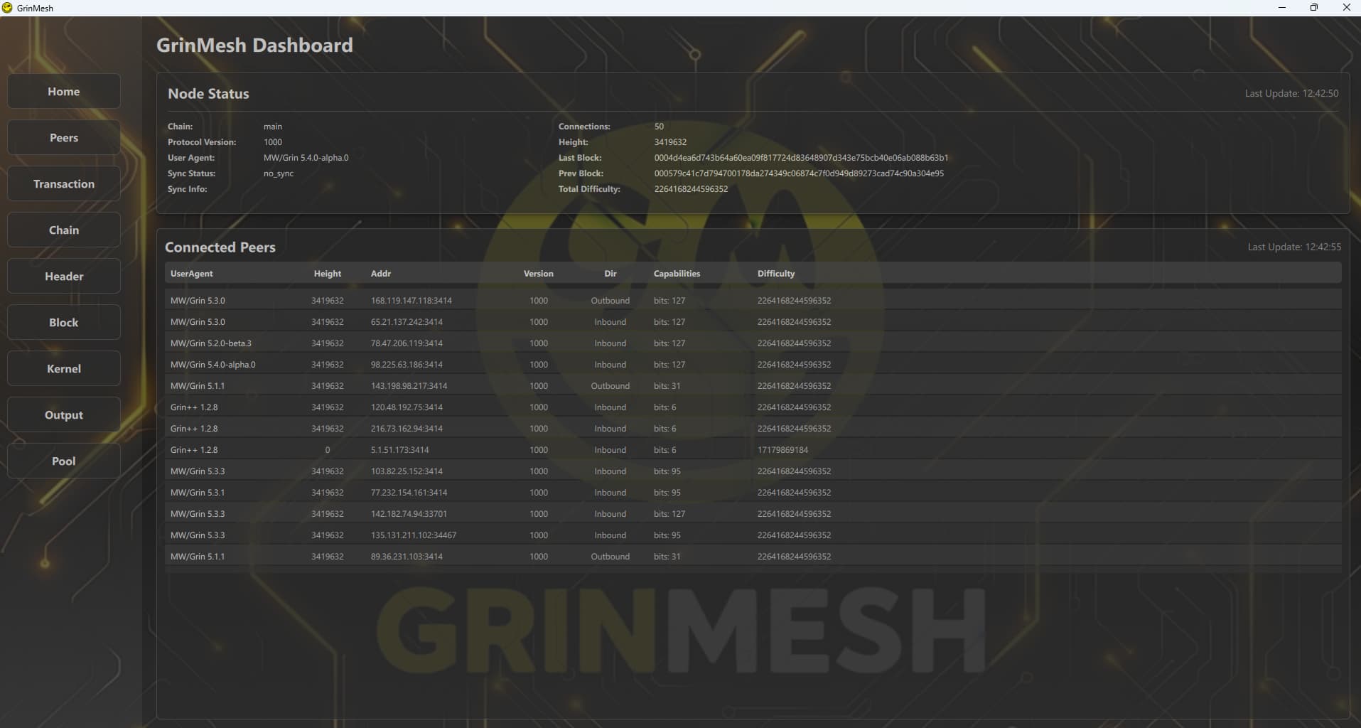Viewport: 1361px width, 728px height.
Task: Select peer address 98.225.63.186:3414
Action: pos(407,365)
